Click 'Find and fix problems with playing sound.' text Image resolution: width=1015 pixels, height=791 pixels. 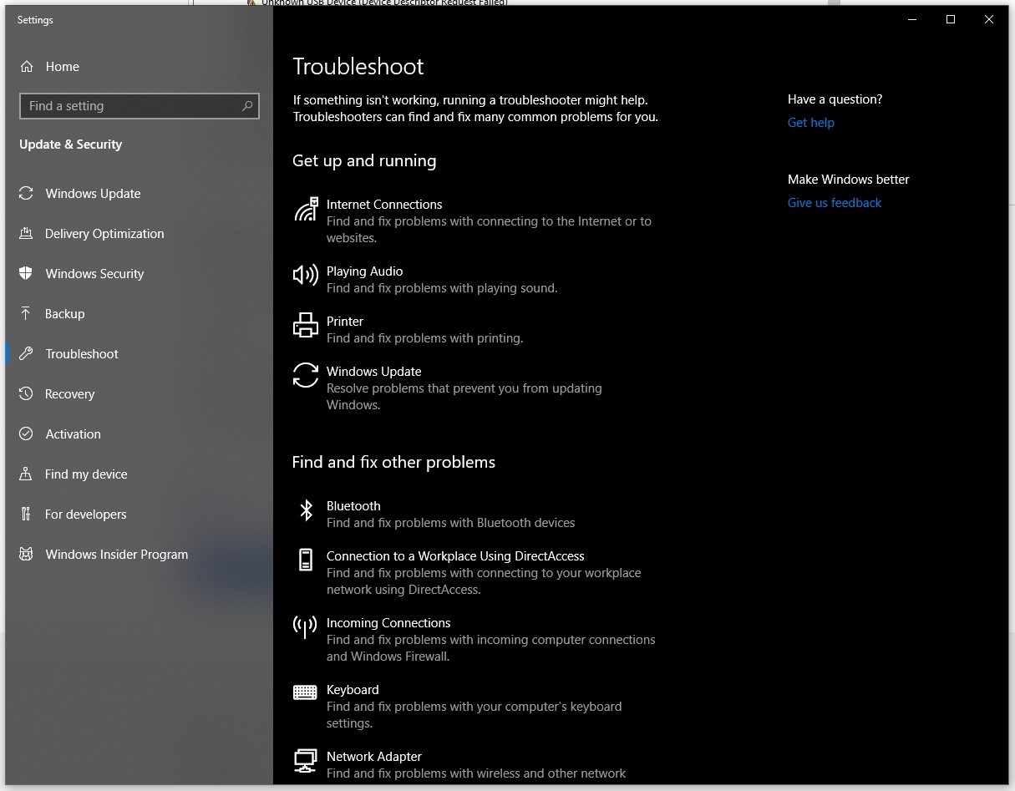442,288
